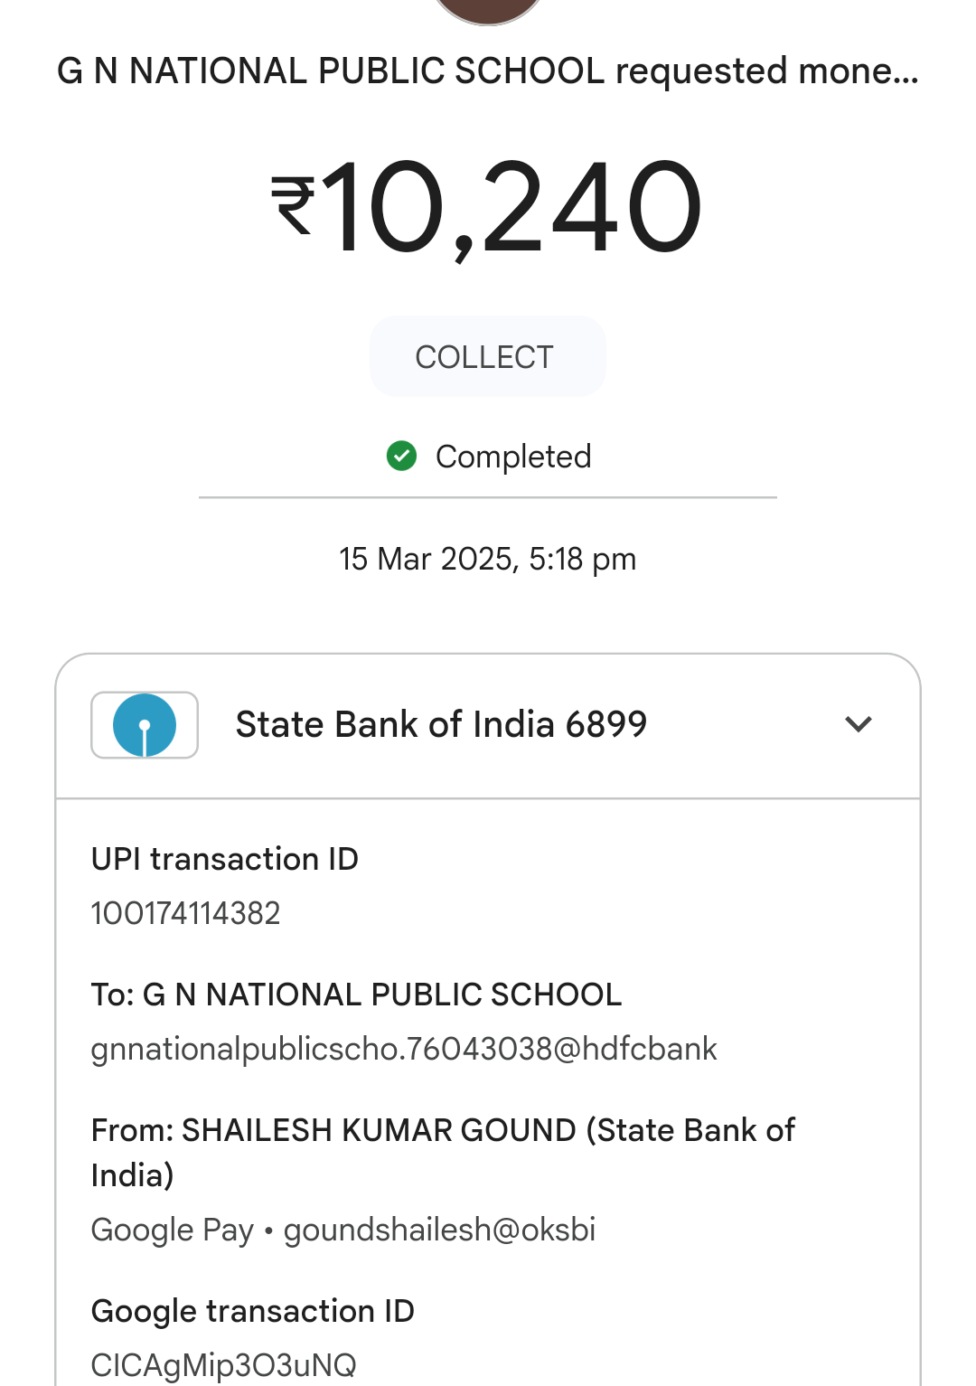Tap the profile avatar at the top
This screenshot has height=1386, width=976.
click(488, 9)
